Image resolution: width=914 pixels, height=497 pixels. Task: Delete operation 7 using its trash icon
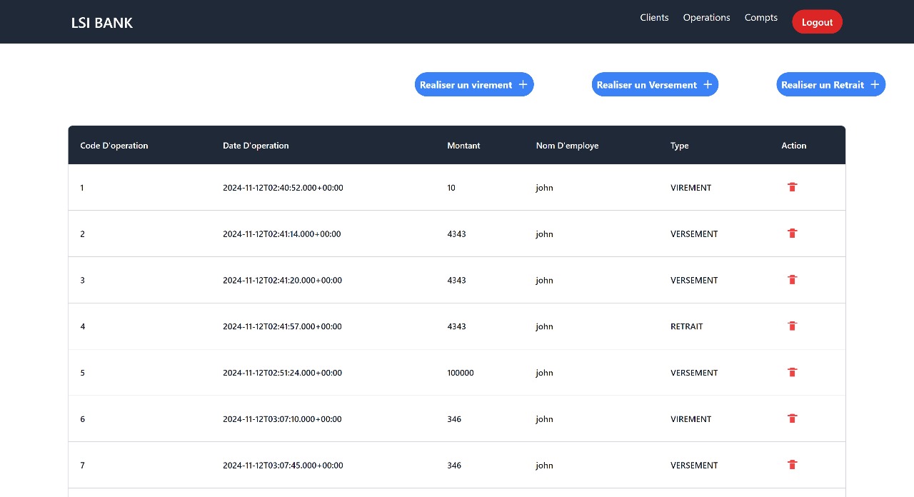point(792,465)
